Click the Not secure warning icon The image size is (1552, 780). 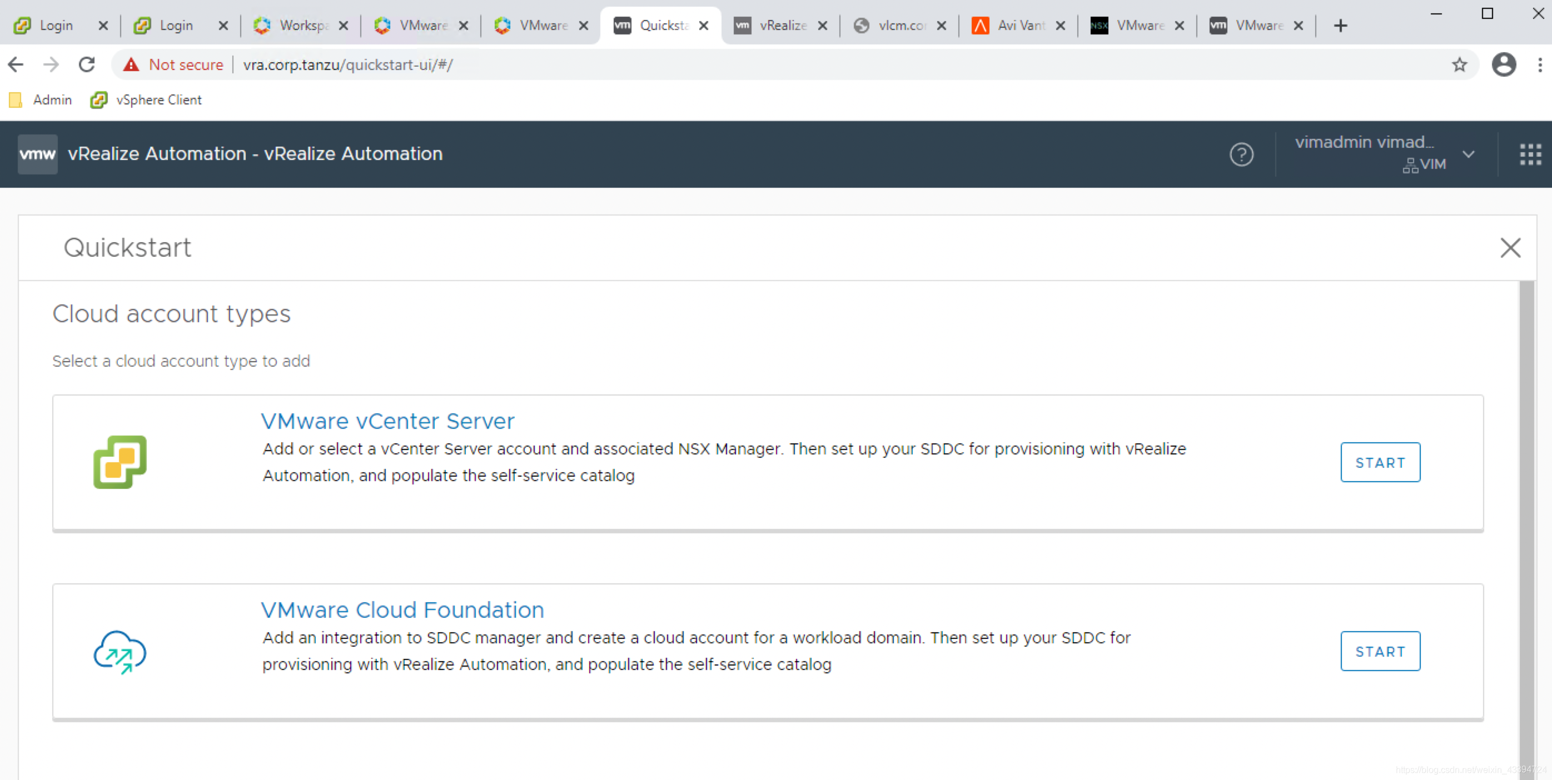(131, 64)
